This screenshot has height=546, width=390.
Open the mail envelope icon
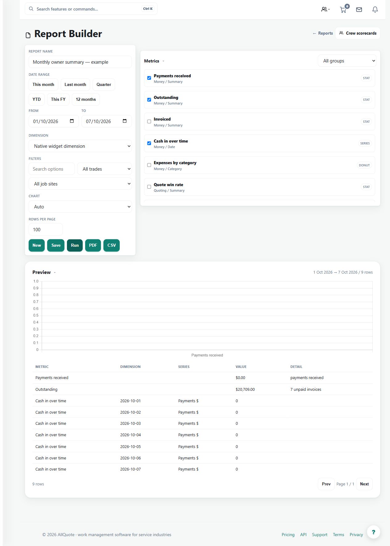pos(359,10)
